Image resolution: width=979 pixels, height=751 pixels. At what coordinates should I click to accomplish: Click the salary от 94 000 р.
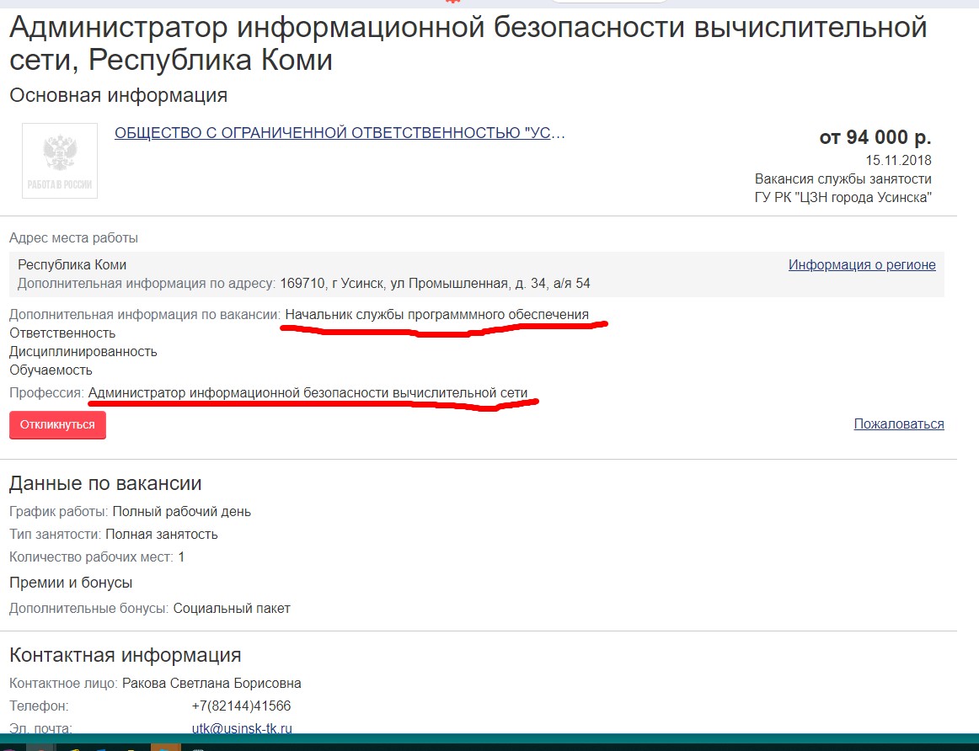click(875, 137)
